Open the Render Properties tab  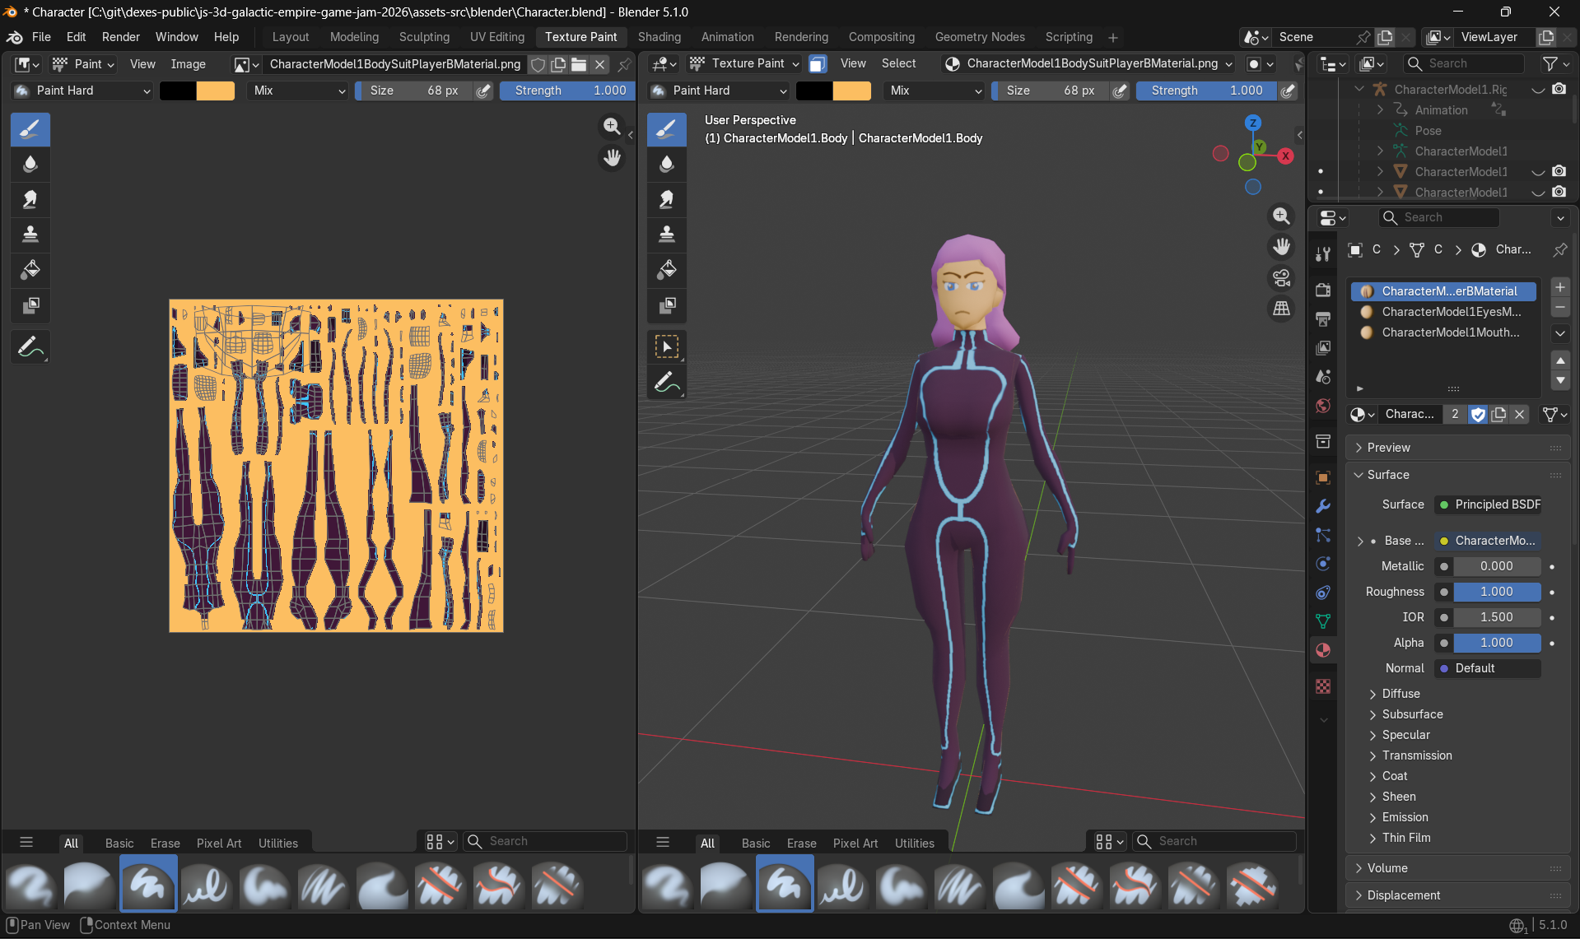coord(1322,291)
